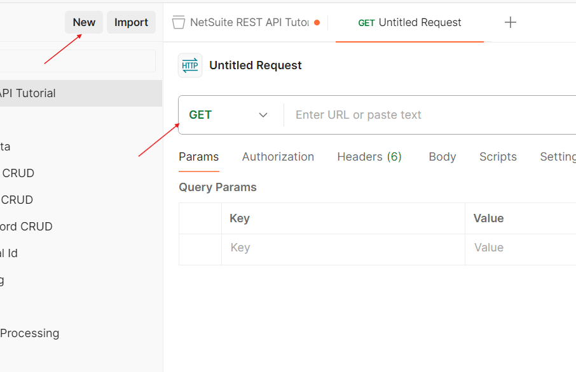This screenshot has width=576, height=372.
Task: Open the Headers (6) tab
Action: [369, 156]
